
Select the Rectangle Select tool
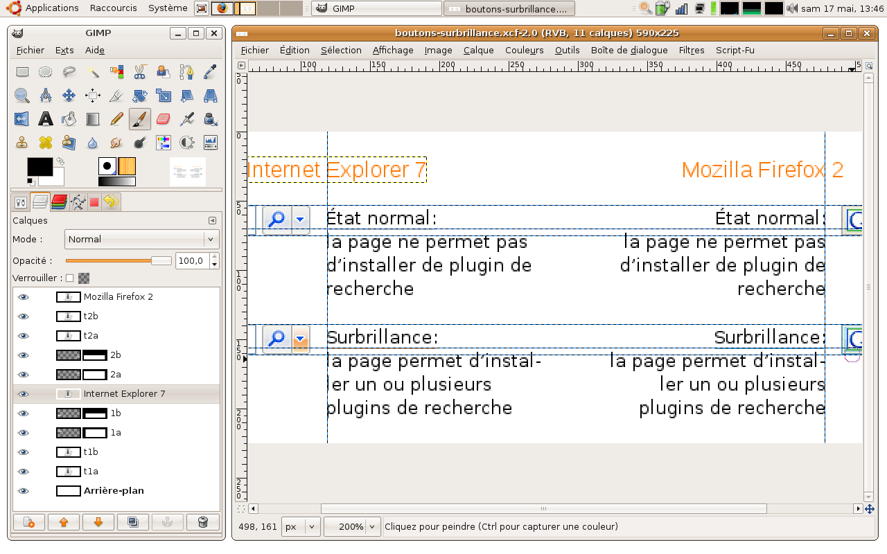point(22,71)
